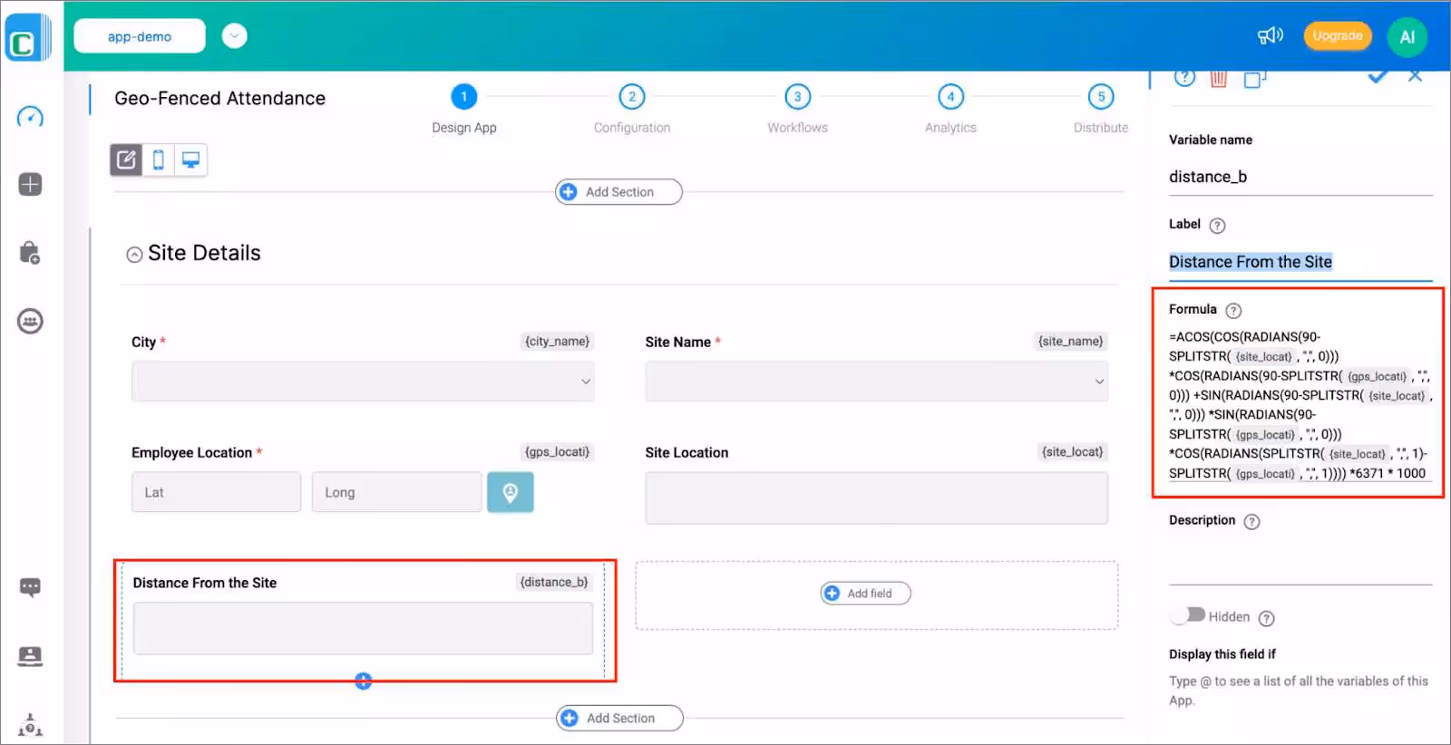Click the Description input area
1451x745 pixels.
coord(1300,560)
